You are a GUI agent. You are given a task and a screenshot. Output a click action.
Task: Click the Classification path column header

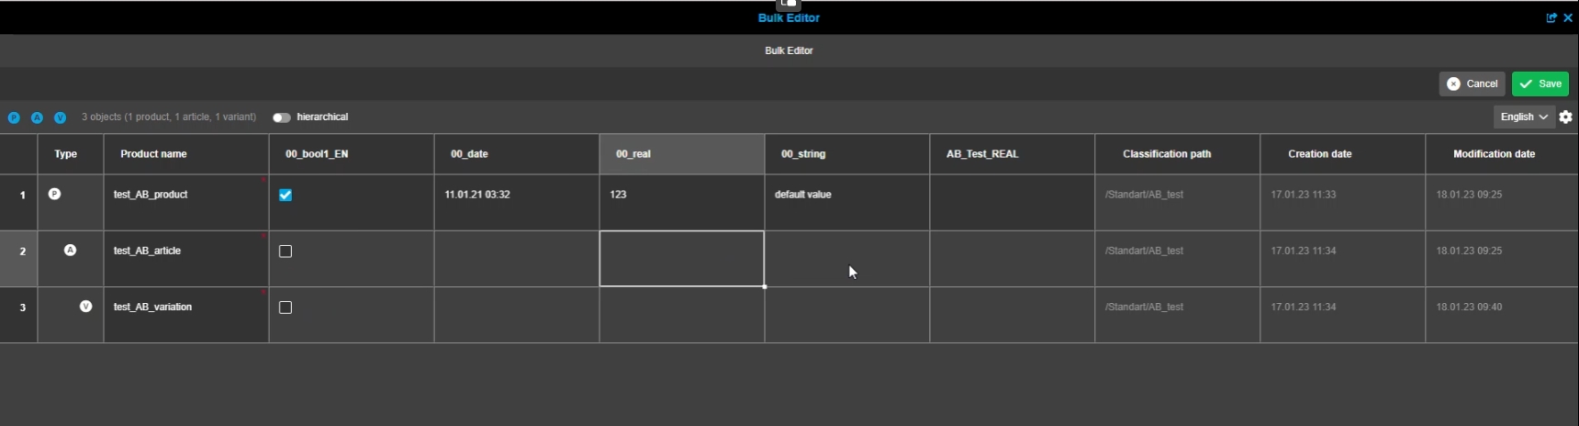click(x=1178, y=154)
